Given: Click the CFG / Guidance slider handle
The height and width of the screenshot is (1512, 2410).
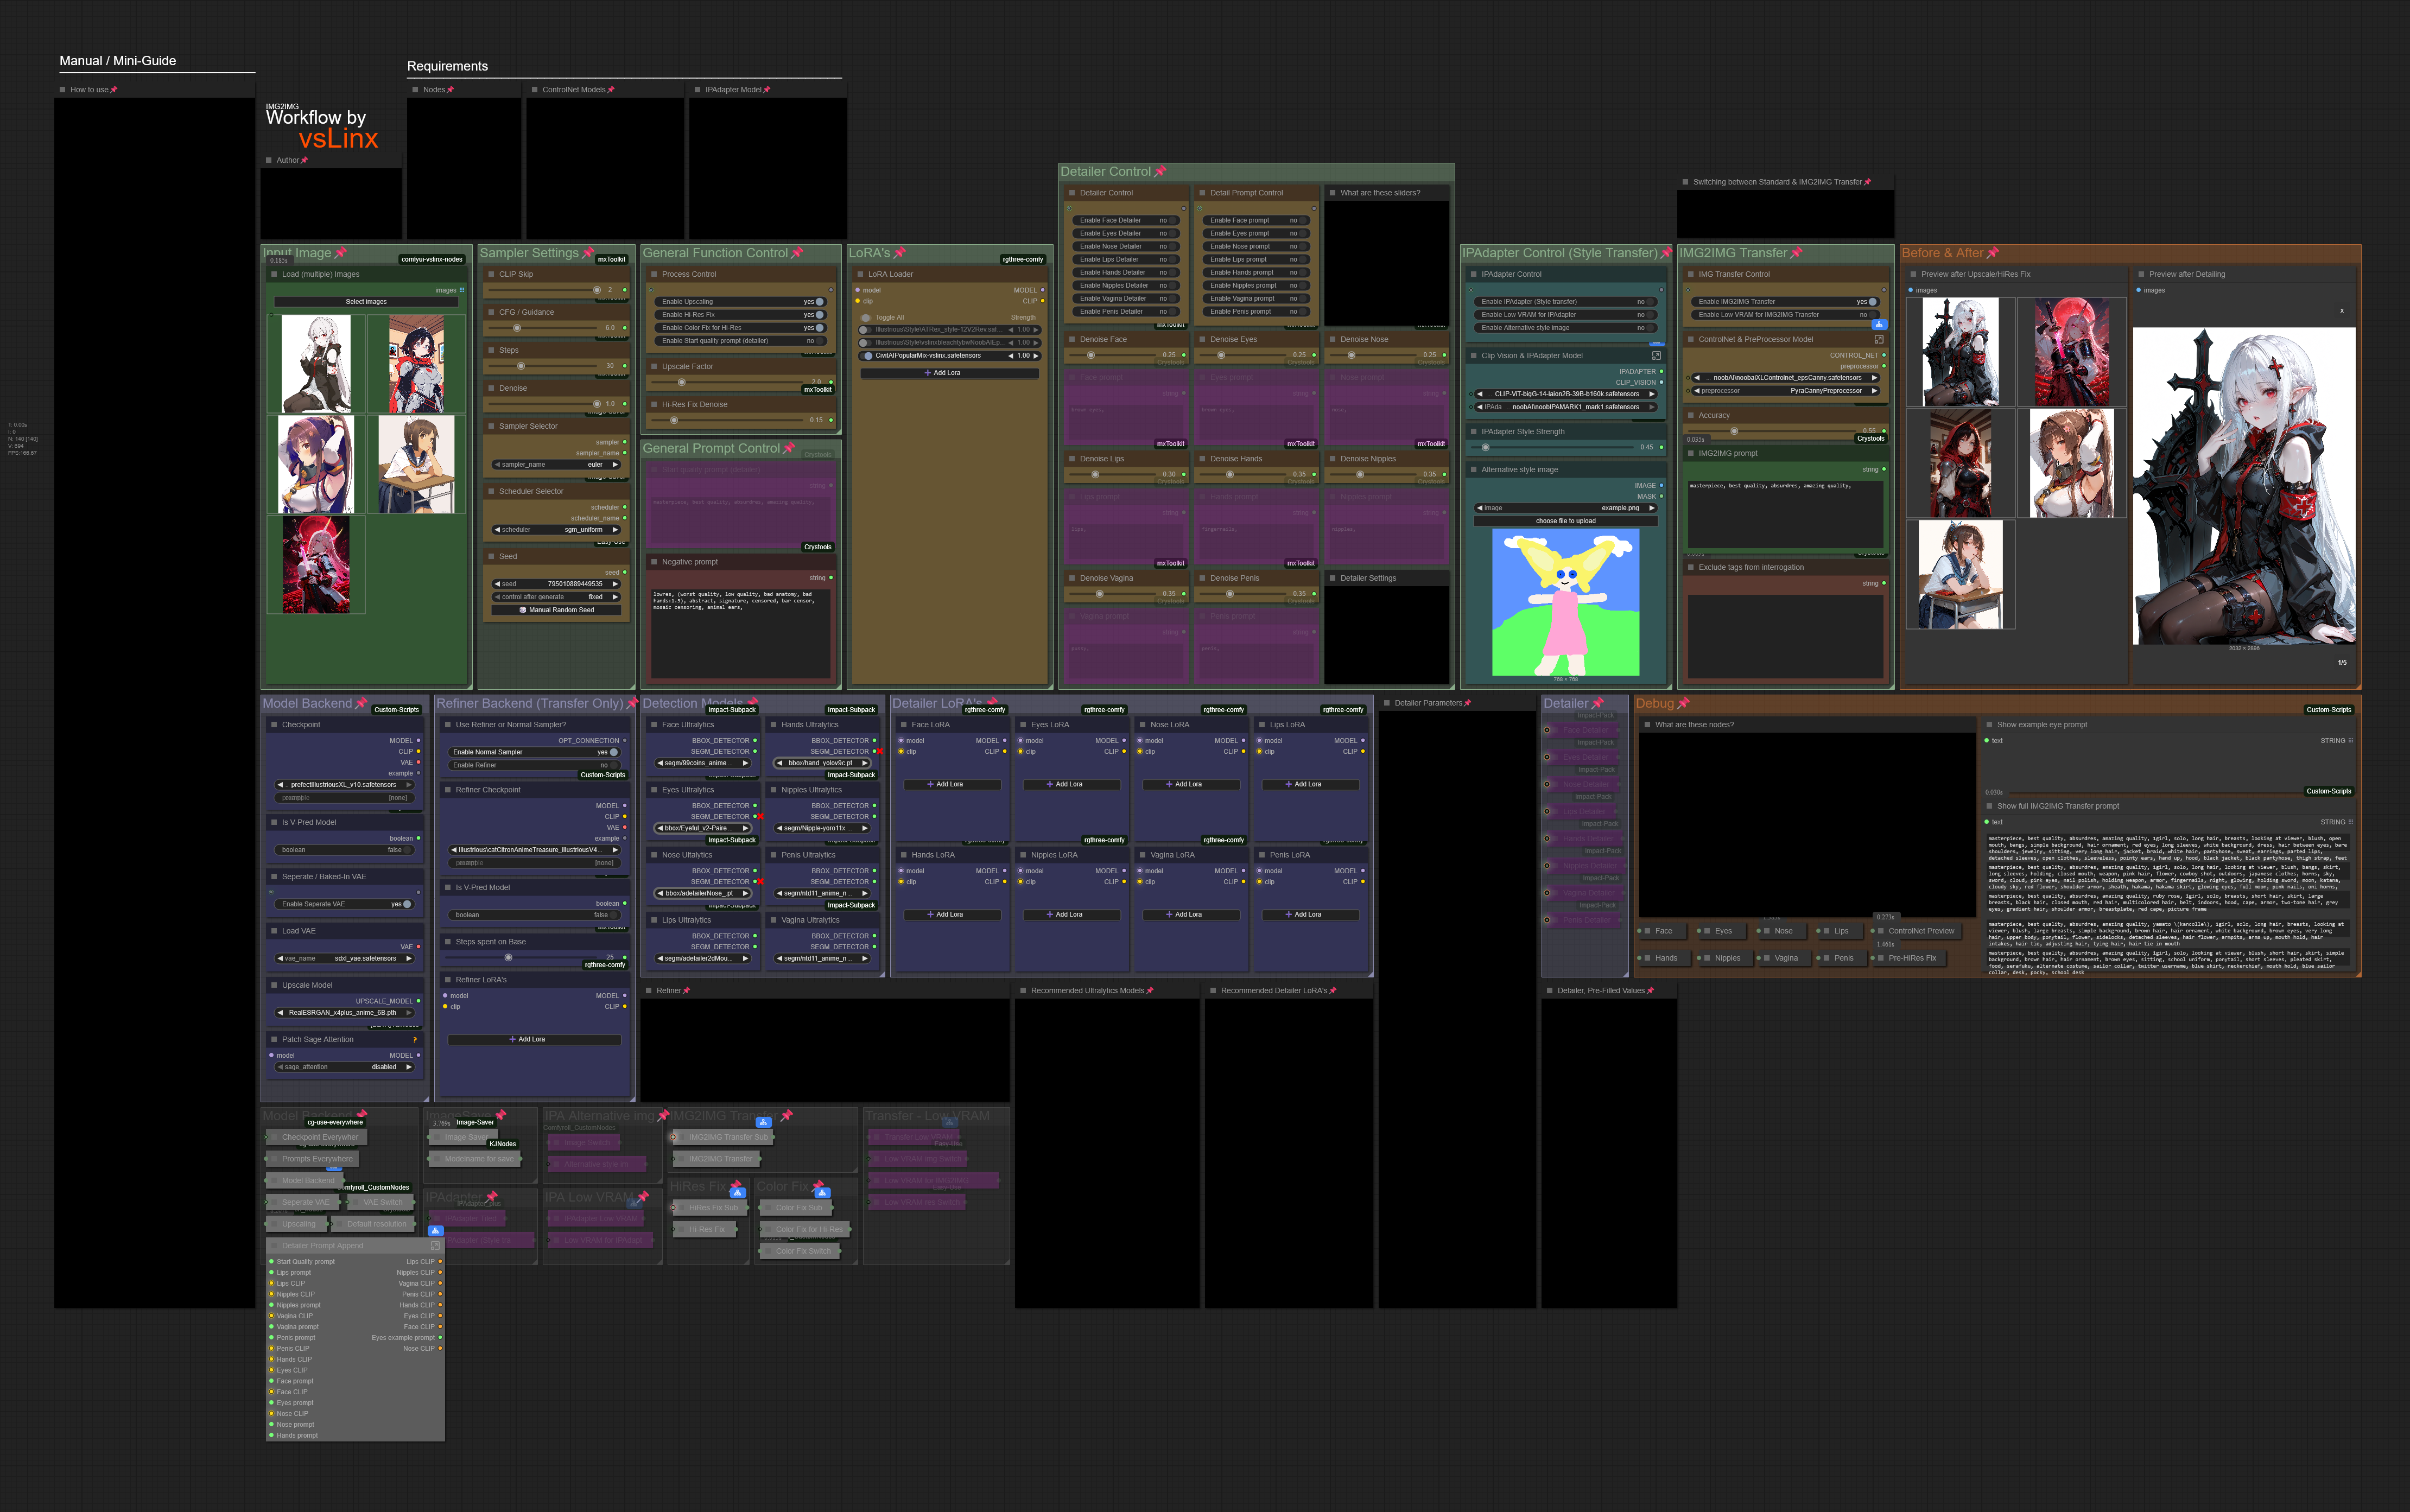Looking at the screenshot, I should (517, 328).
